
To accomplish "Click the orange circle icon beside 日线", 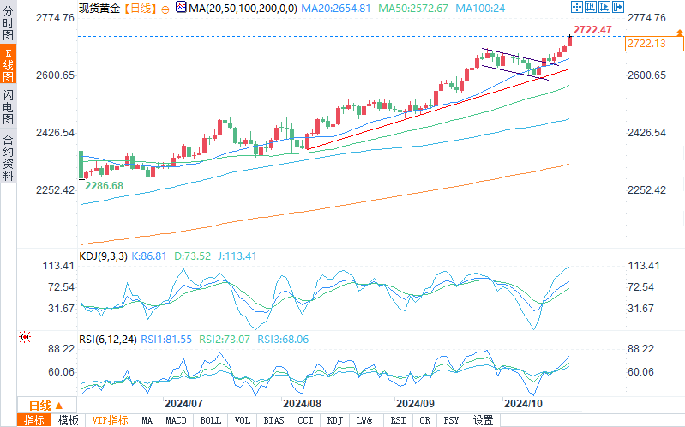I will (165, 9).
